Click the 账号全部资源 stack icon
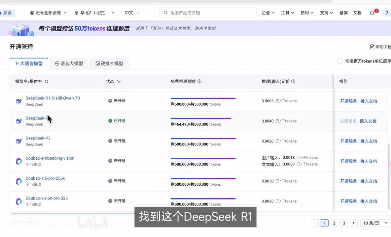 tap(32, 13)
